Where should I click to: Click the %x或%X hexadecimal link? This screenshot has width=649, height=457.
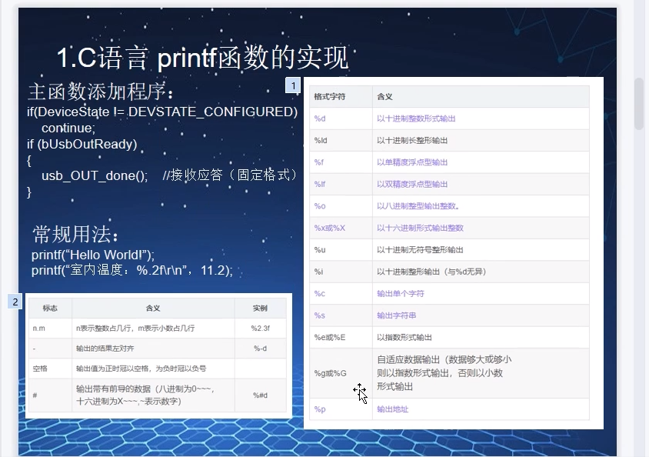click(329, 228)
